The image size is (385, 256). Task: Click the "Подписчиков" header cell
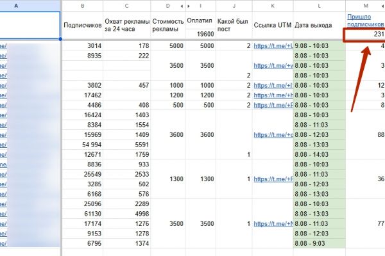83,25
